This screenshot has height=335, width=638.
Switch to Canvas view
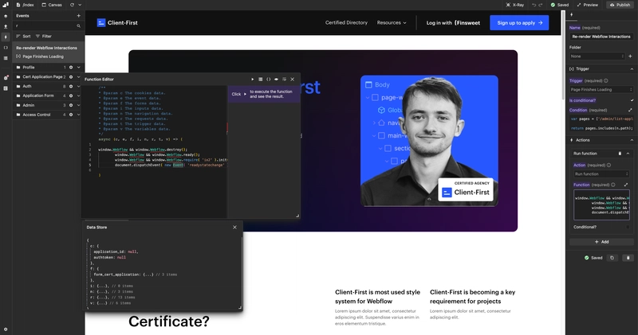click(52, 5)
